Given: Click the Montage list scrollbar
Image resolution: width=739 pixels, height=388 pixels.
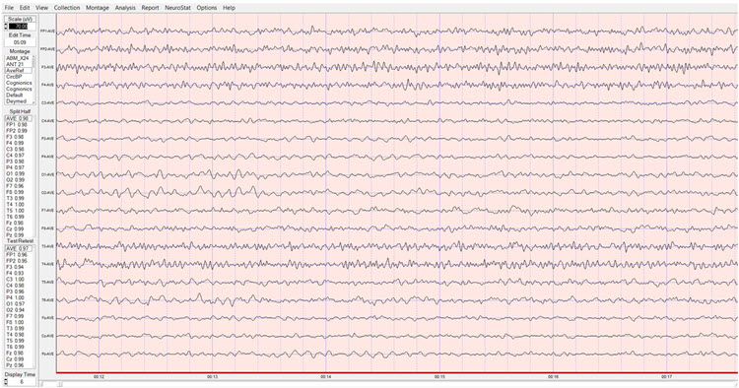Looking at the screenshot, I should click(34, 79).
